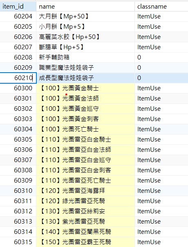Sort by the name column header
Viewport: 188px width, 247px height.
(x=85, y=7)
